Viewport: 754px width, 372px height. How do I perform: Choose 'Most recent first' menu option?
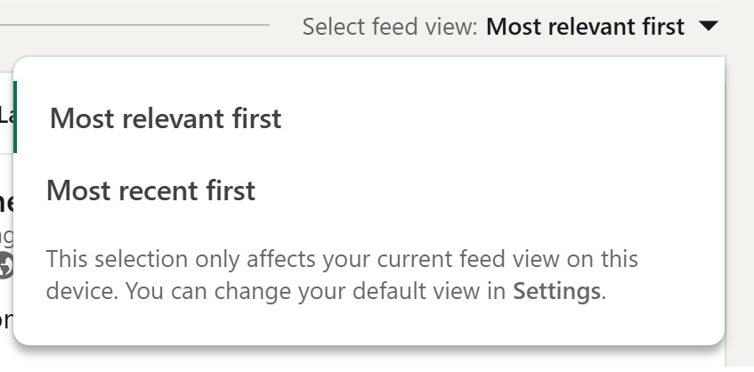[x=150, y=190]
